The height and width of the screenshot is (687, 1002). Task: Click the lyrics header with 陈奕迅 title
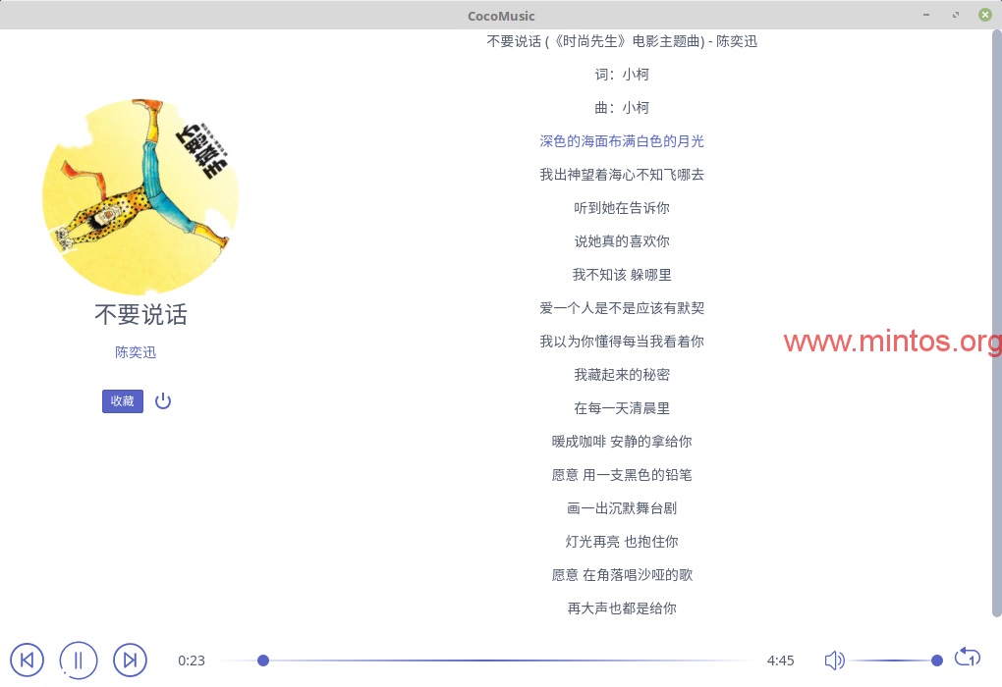pyautogui.click(x=622, y=41)
